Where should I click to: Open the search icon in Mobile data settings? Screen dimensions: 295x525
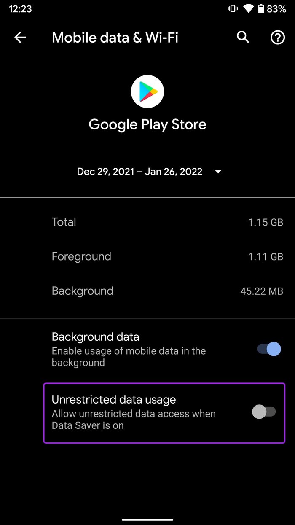[x=243, y=38]
